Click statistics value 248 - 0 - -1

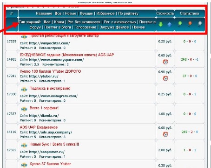(x=190, y=59)
